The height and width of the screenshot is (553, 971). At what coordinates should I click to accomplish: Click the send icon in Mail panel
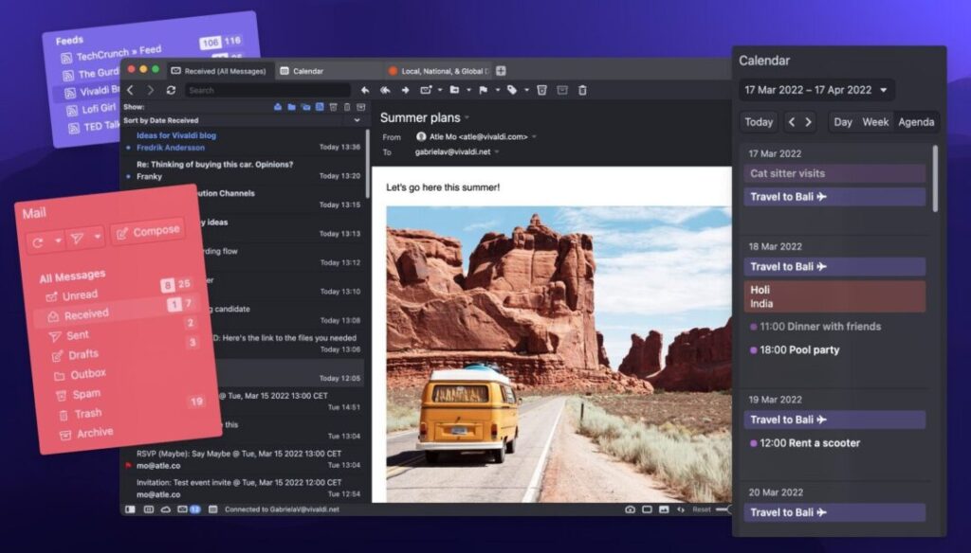pos(77,239)
